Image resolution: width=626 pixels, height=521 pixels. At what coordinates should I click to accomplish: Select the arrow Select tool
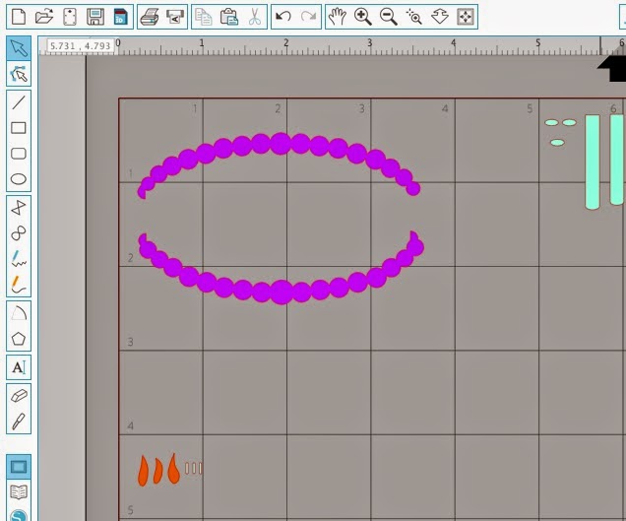pyautogui.click(x=19, y=48)
